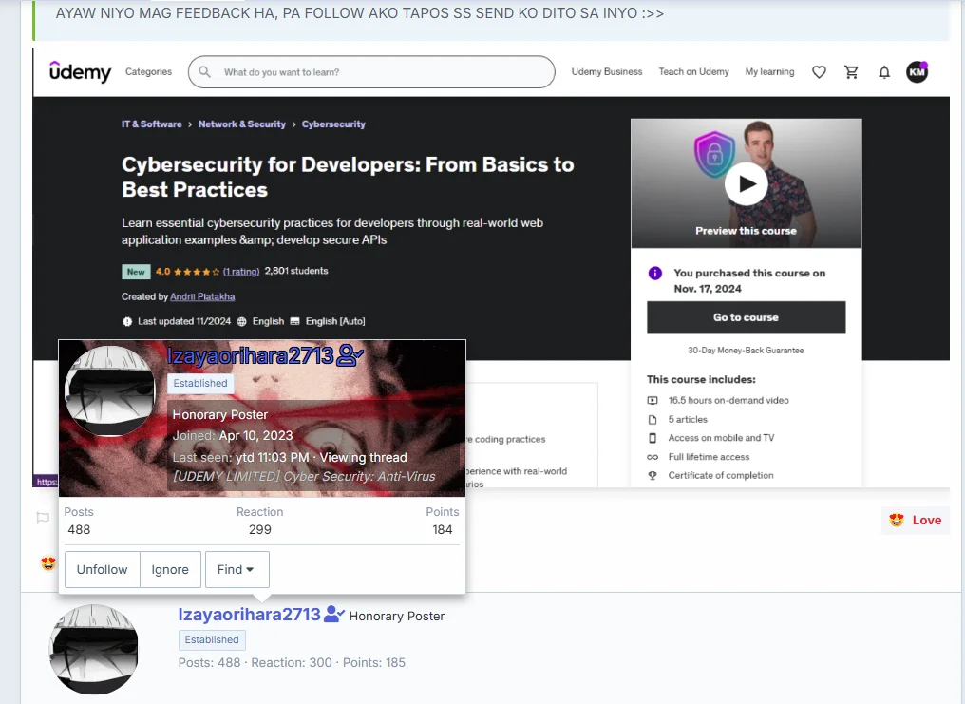This screenshot has height=704, width=965.
Task: Click popup profile avatar image
Action: pos(110,390)
